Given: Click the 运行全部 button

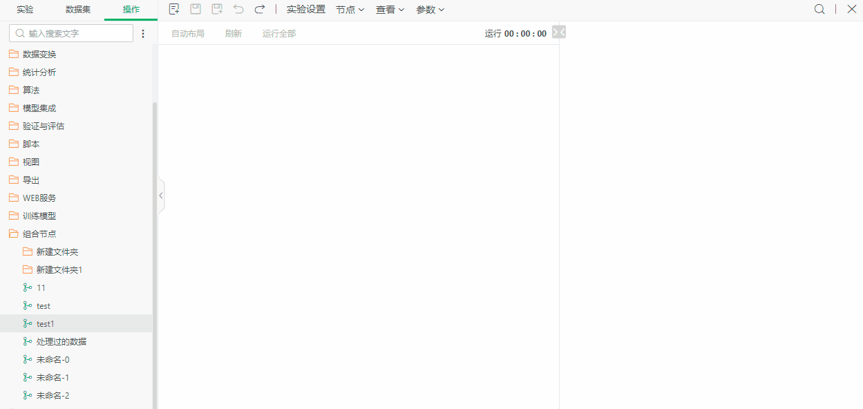Looking at the screenshot, I should pos(279,33).
